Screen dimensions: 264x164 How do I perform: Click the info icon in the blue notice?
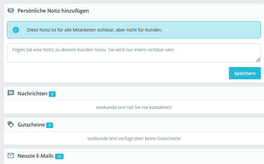16,30
